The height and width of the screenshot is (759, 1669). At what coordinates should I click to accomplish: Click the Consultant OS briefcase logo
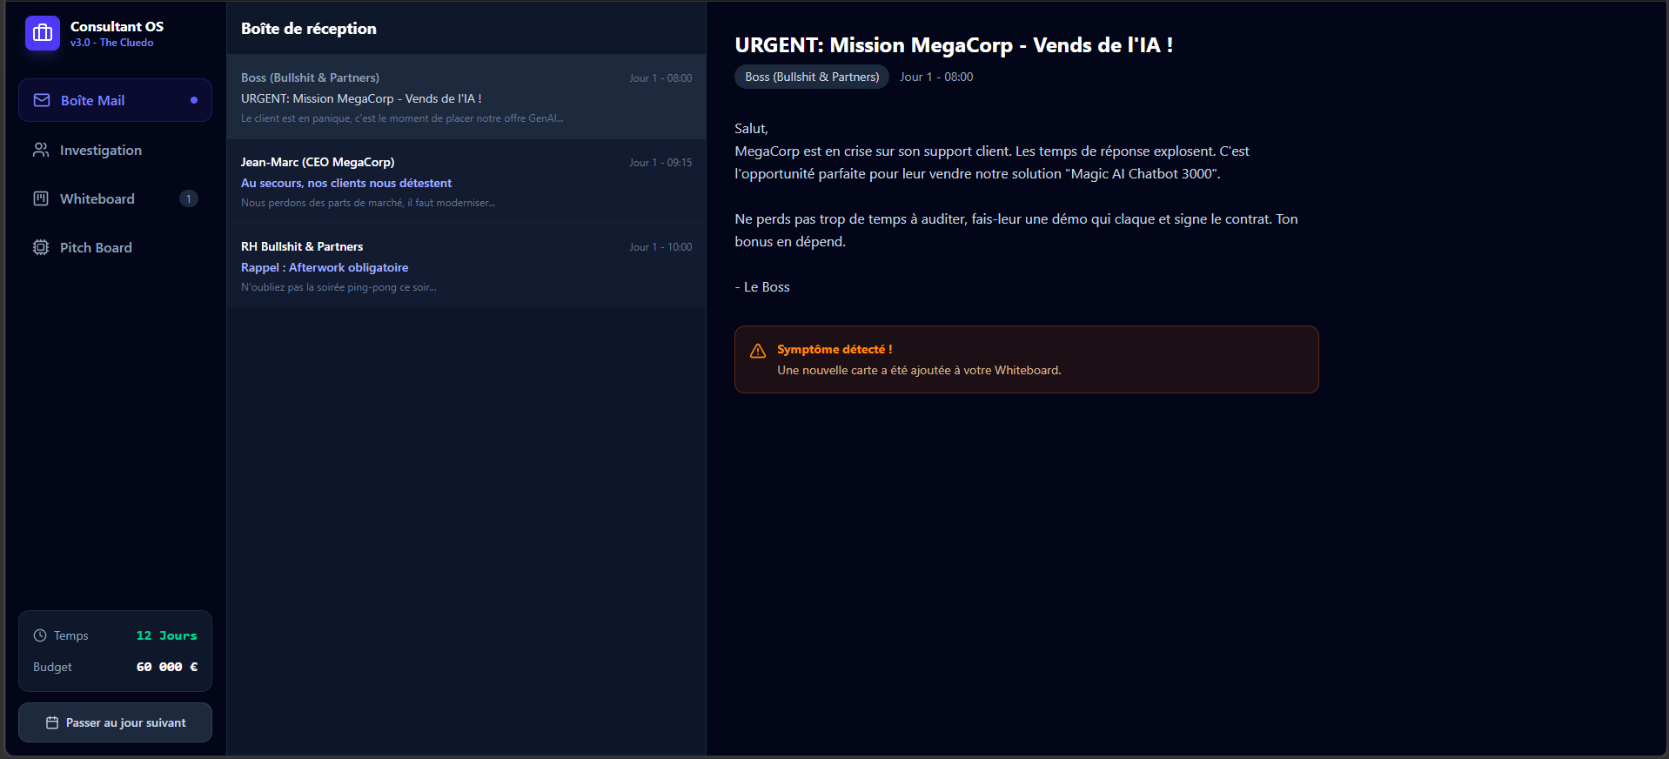(43, 33)
